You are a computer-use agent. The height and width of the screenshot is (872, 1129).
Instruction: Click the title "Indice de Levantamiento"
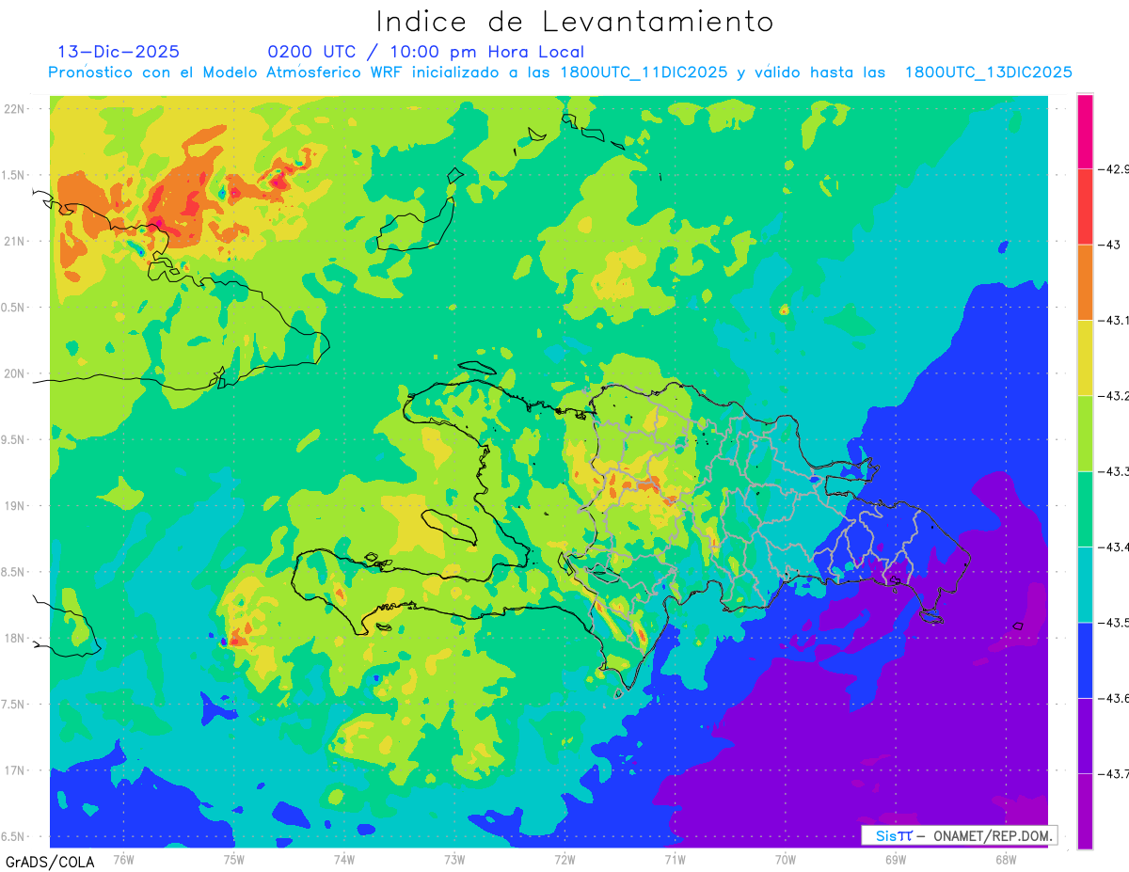575,21
